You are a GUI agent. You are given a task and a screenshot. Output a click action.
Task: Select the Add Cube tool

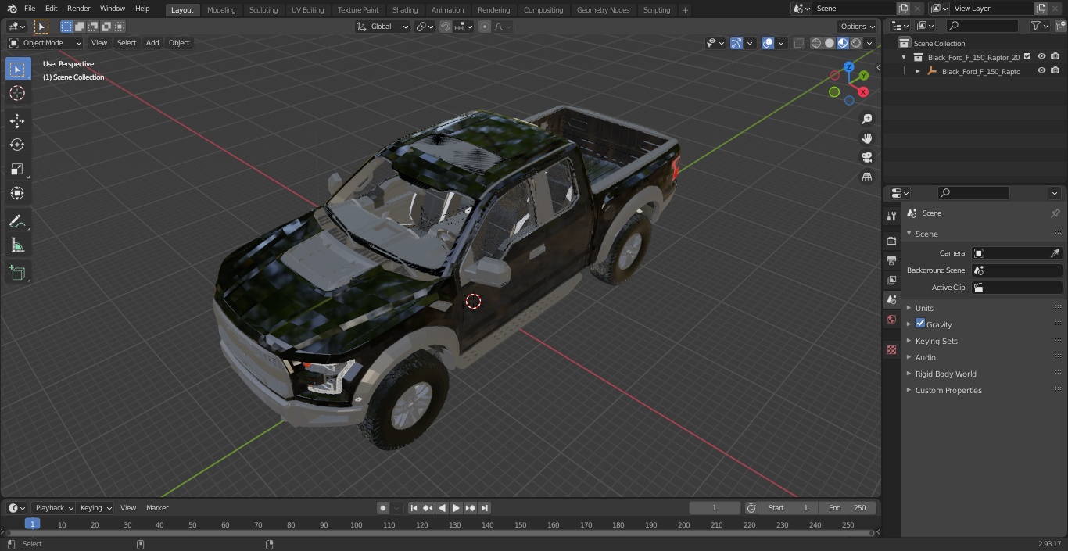(17, 274)
